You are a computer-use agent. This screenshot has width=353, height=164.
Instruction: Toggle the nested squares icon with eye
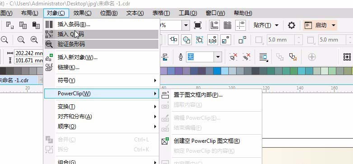pos(226,40)
